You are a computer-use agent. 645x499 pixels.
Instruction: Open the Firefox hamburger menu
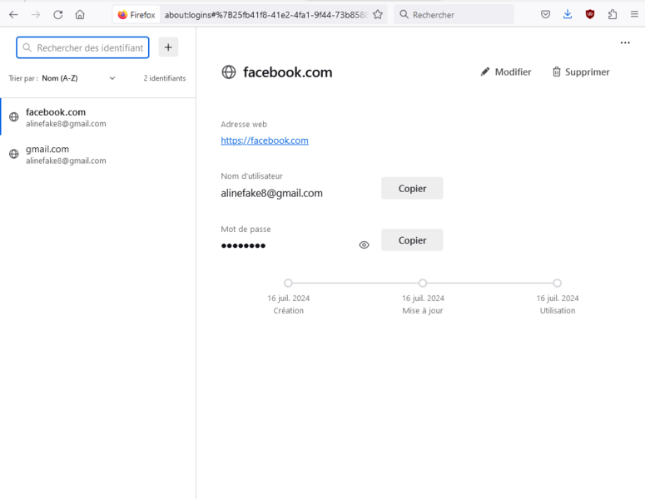click(634, 14)
